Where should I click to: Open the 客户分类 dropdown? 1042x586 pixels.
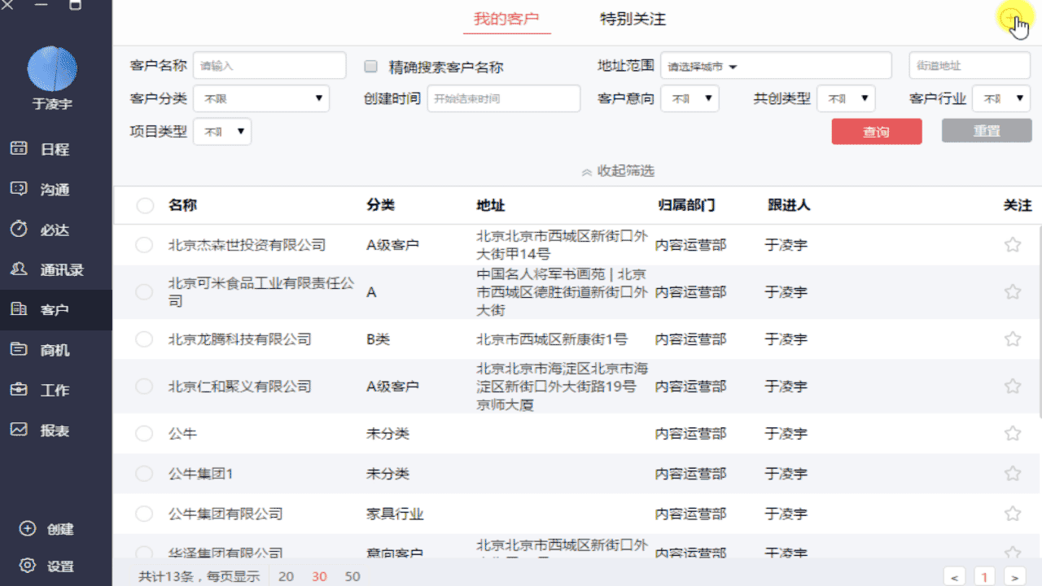click(x=260, y=98)
